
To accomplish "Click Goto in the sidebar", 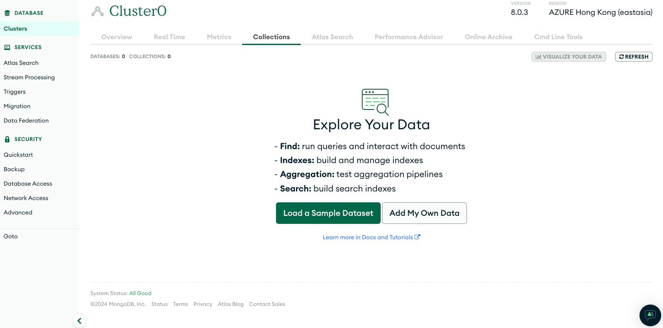I will click(11, 237).
